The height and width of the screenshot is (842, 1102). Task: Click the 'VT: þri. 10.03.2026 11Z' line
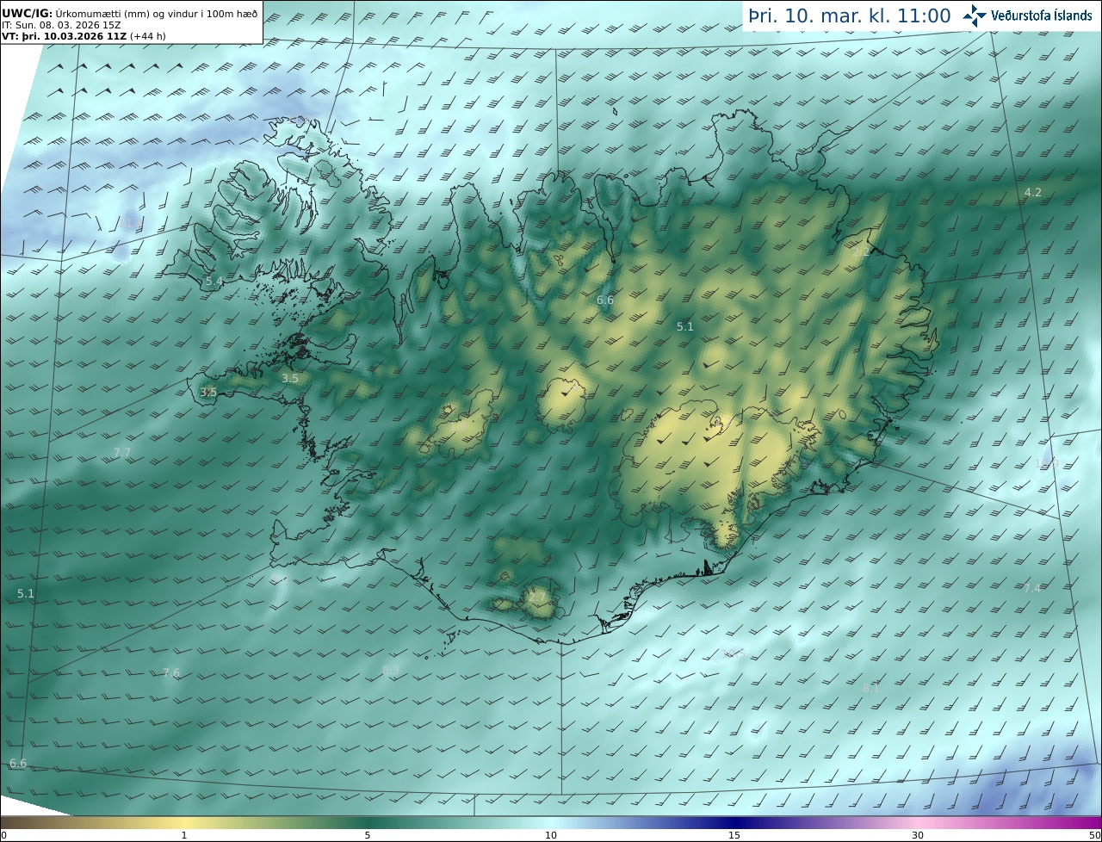65,36
